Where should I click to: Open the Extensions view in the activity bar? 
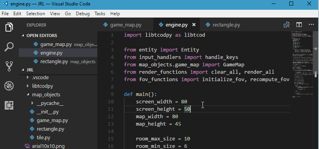(9, 105)
